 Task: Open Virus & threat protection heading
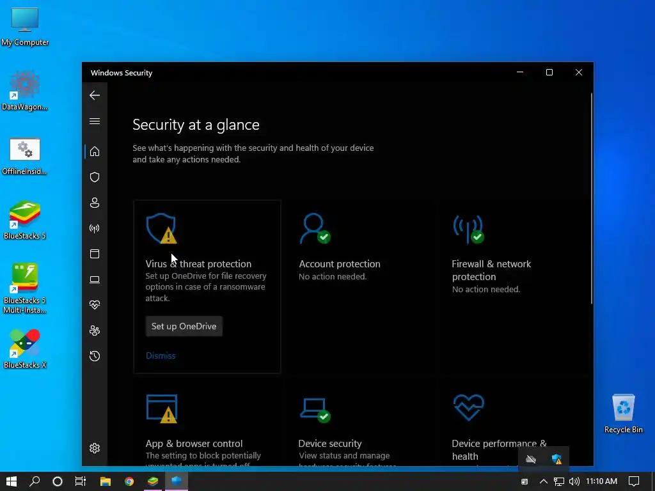pyautogui.click(x=198, y=264)
